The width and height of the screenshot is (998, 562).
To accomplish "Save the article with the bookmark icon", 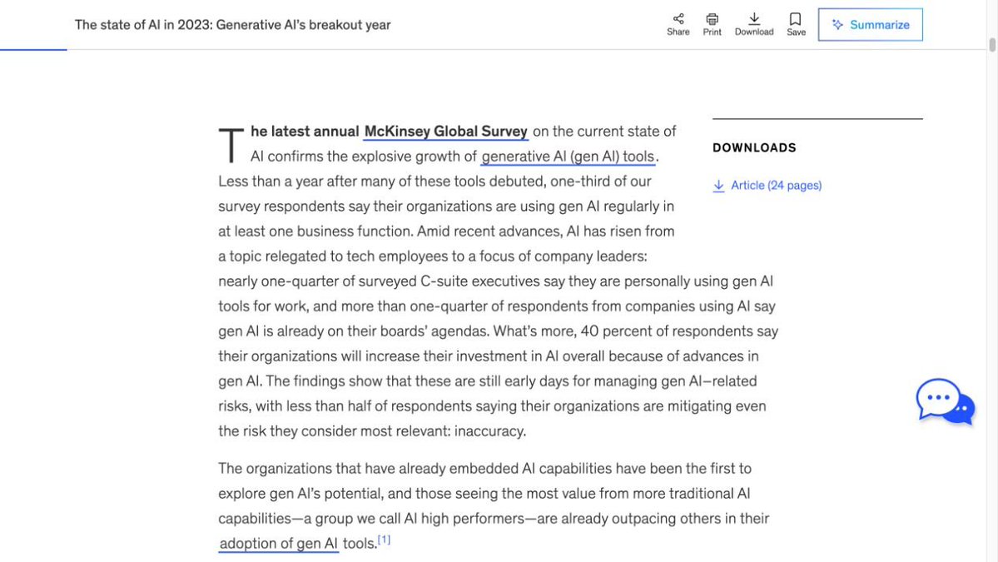I will click(x=796, y=18).
